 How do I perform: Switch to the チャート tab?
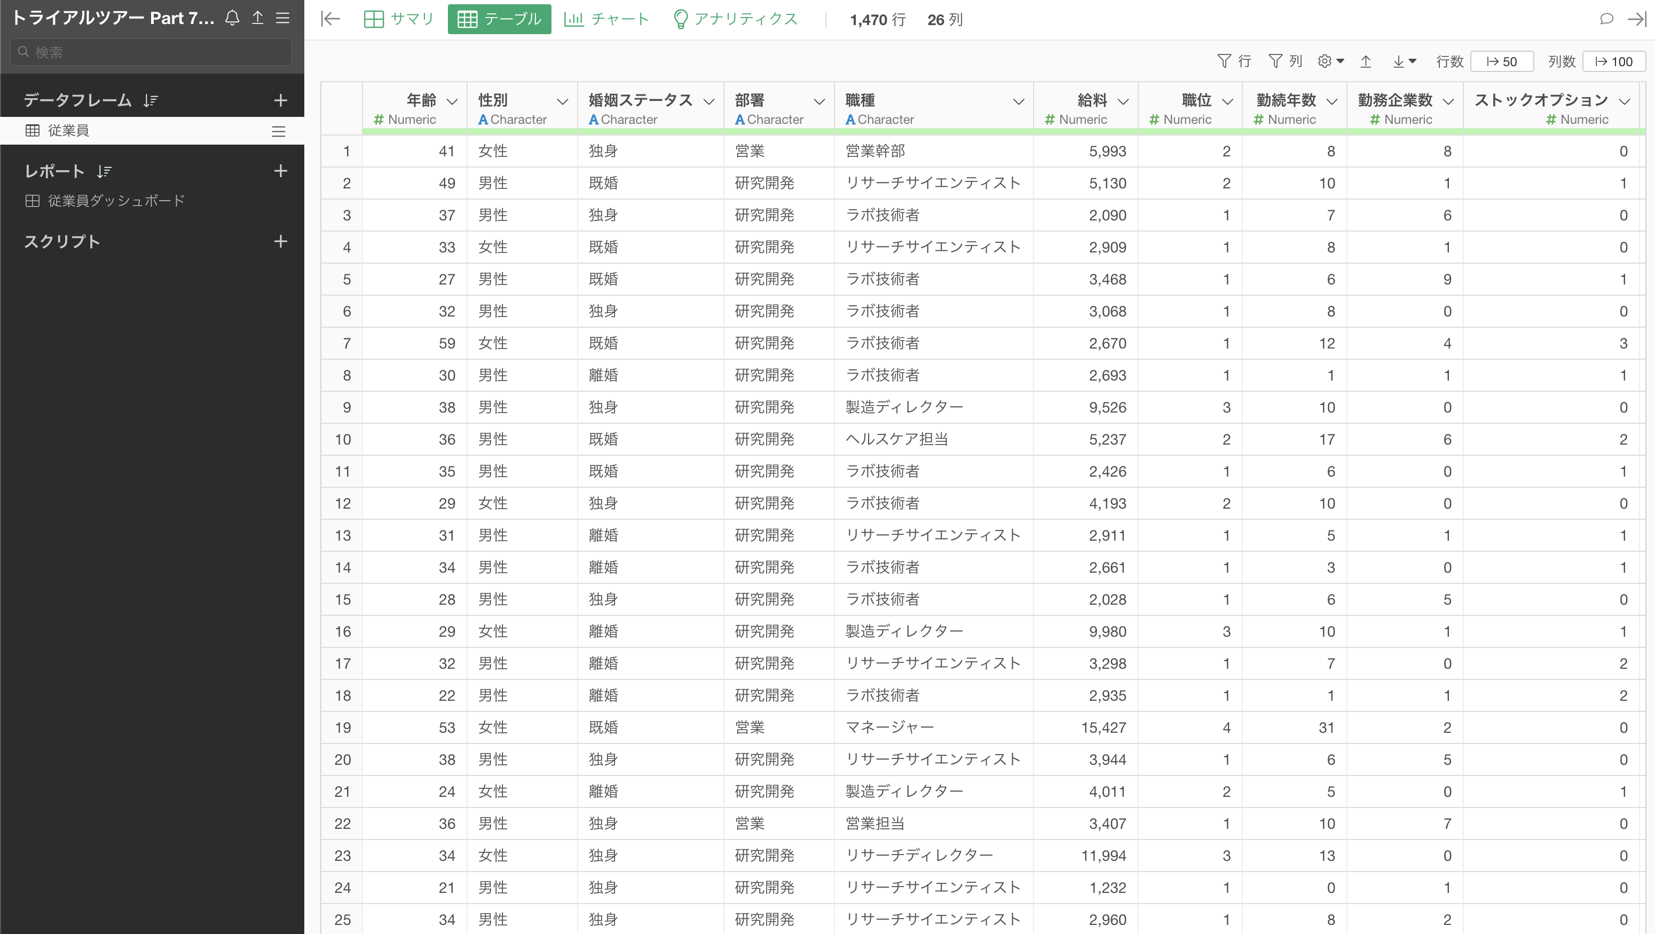606,19
